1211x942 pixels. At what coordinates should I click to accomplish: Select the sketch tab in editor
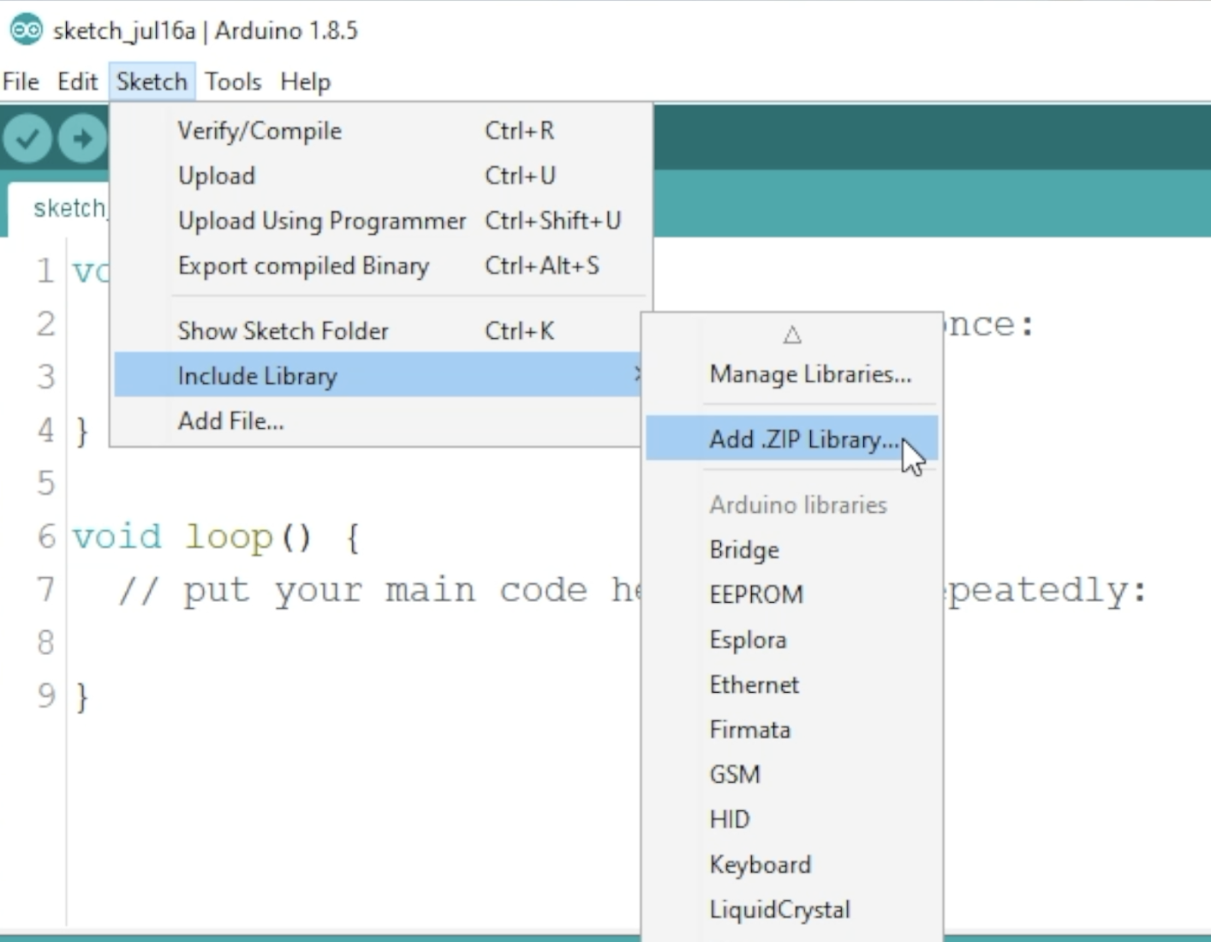pos(60,208)
